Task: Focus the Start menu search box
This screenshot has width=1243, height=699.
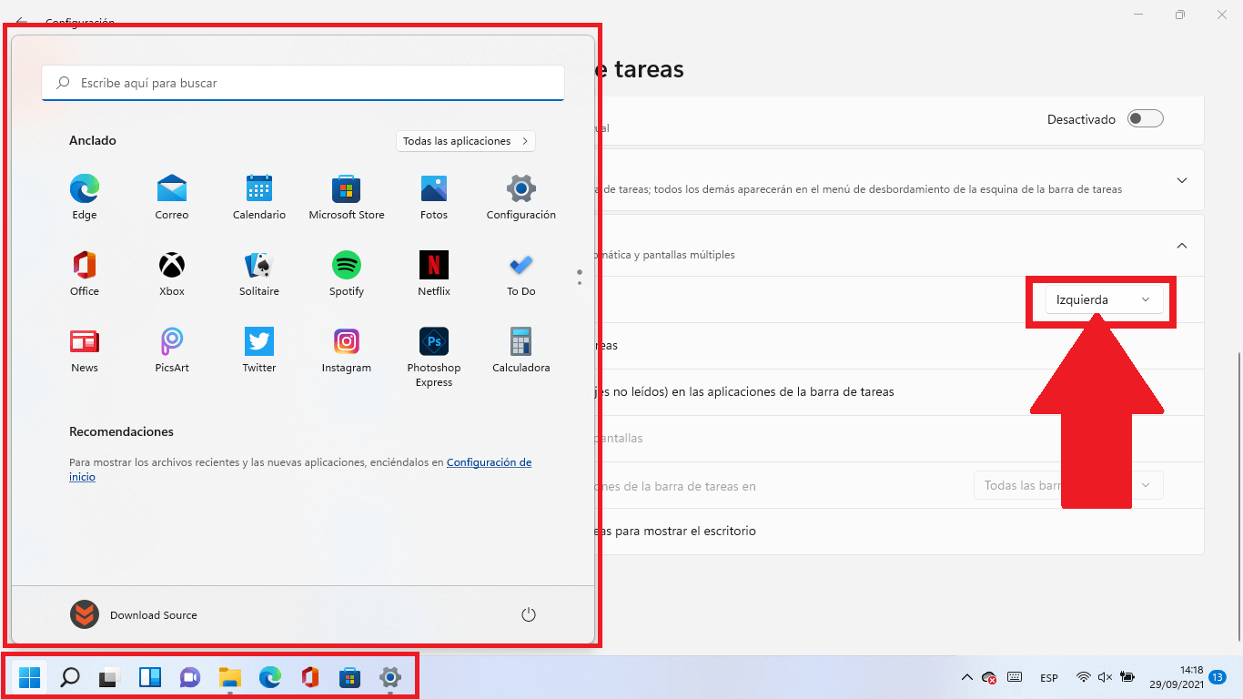Action: click(x=303, y=83)
